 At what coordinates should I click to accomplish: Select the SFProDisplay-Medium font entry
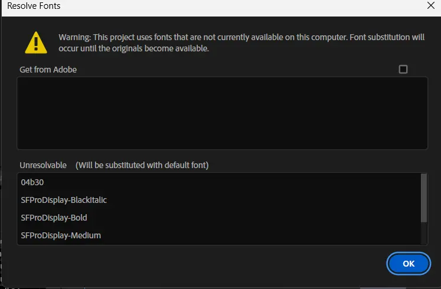(x=61, y=235)
